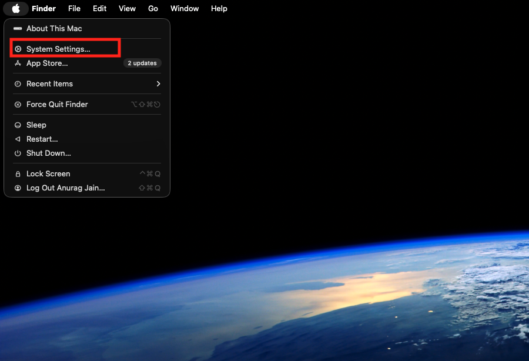Viewport: 529px width, 361px height.
Task: Click the 2 updates badge
Action: [x=142, y=63]
